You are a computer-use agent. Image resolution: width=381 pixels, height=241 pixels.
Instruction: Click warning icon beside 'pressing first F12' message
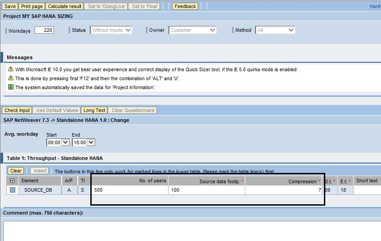pos(11,78)
